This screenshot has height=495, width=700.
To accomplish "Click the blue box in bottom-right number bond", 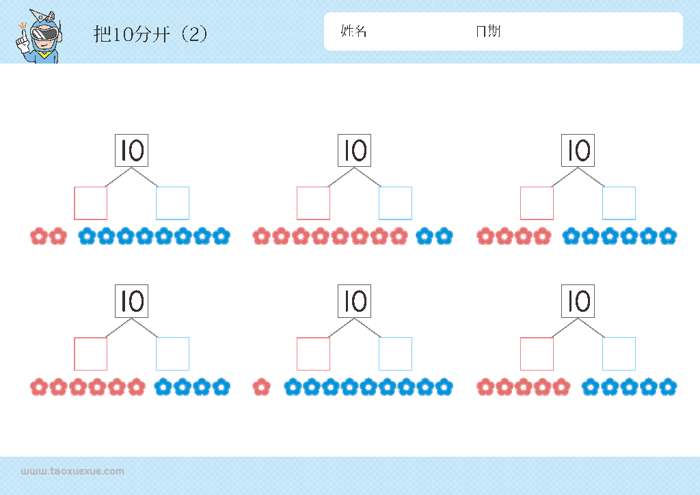I will tap(619, 353).
